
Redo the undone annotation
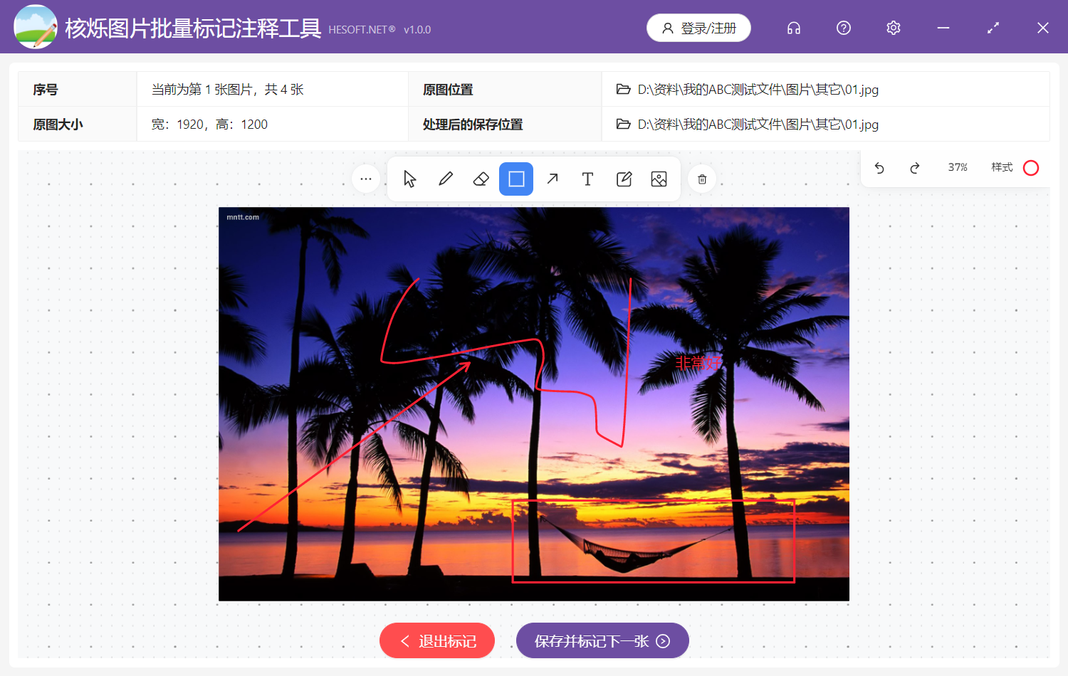coord(915,168)
